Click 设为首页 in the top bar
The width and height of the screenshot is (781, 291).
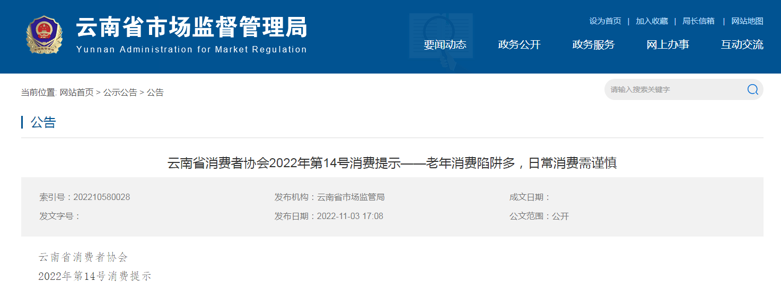tap(605, 21)
